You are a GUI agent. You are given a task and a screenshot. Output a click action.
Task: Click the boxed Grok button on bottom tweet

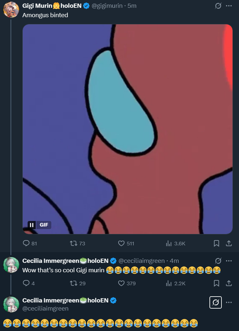(216, 303)
